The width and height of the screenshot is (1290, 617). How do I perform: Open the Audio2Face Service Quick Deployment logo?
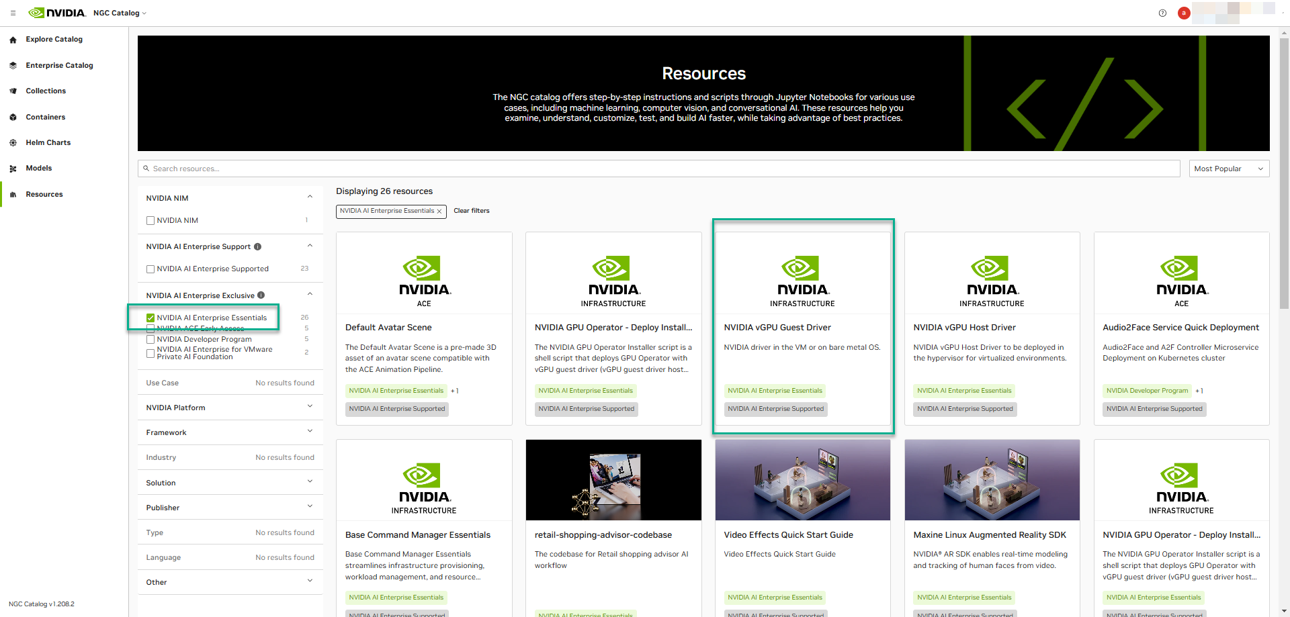pos(1181,281)
